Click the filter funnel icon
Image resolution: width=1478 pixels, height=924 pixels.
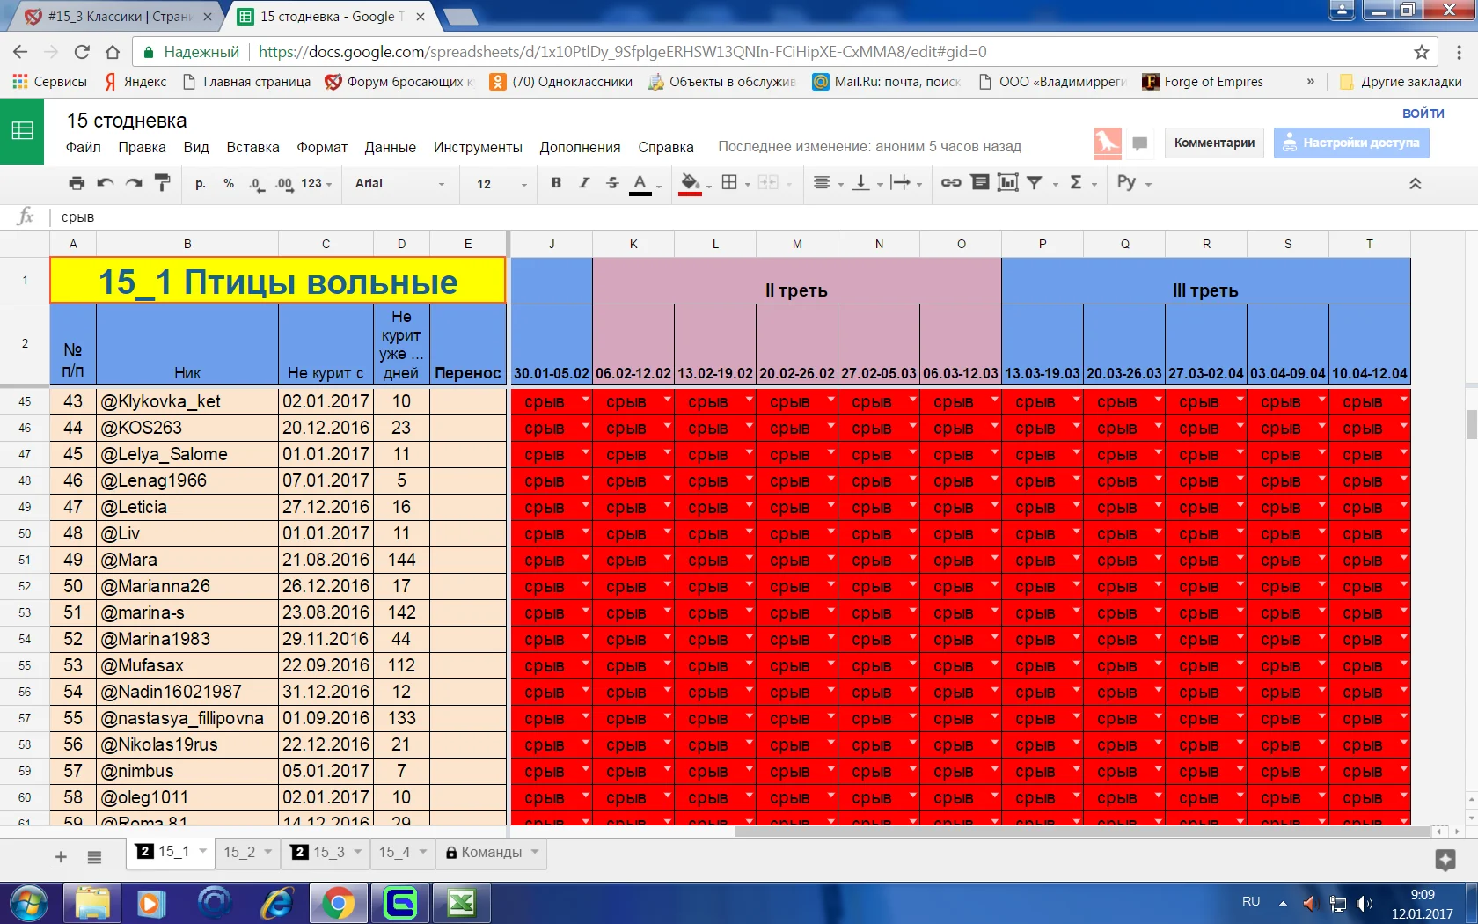point(1035,183)
